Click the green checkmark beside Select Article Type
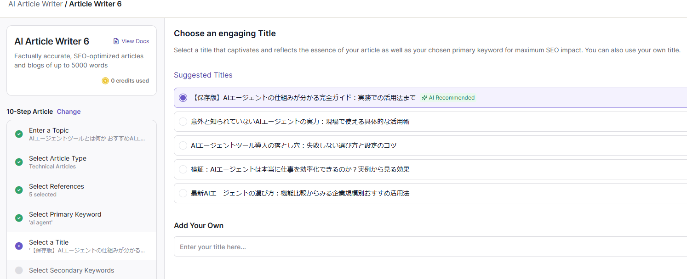The height and width of the screenshot is (279, 687). point(19,162)
